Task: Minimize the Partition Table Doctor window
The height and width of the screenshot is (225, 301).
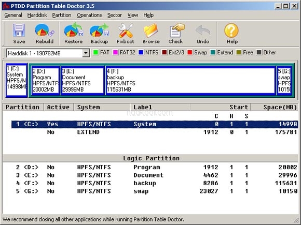Action: point(278,6)
